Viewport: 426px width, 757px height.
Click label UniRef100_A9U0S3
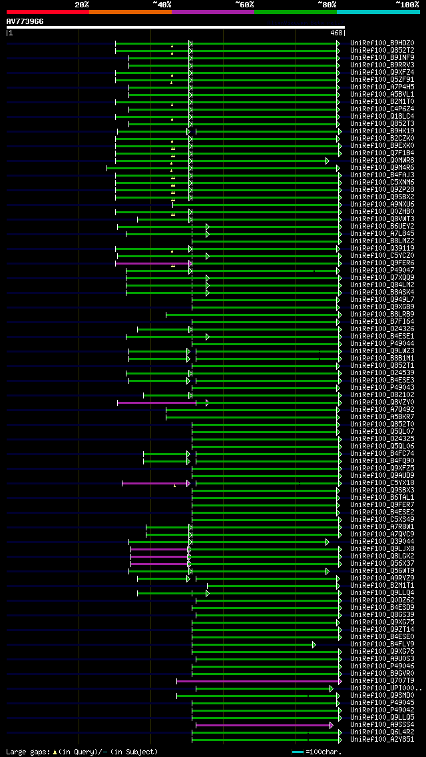[382, 659]
